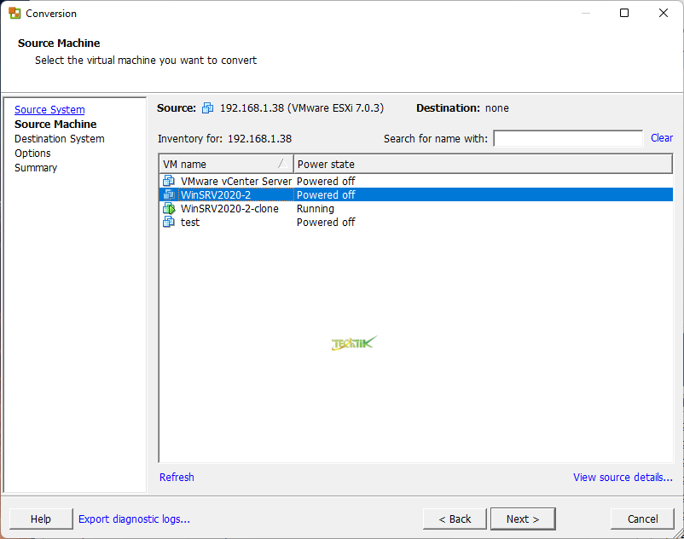
Task: Select the WinSRV2020-2-clone VM name
Action: point(229,208)
